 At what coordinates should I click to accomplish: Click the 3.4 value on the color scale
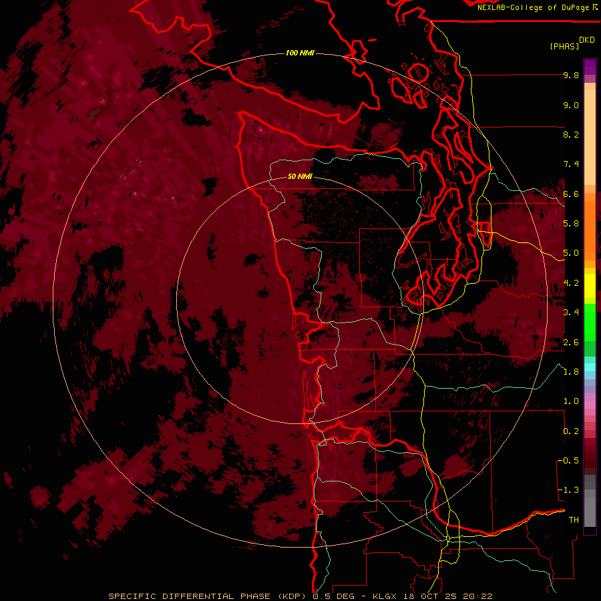(571, 313)
